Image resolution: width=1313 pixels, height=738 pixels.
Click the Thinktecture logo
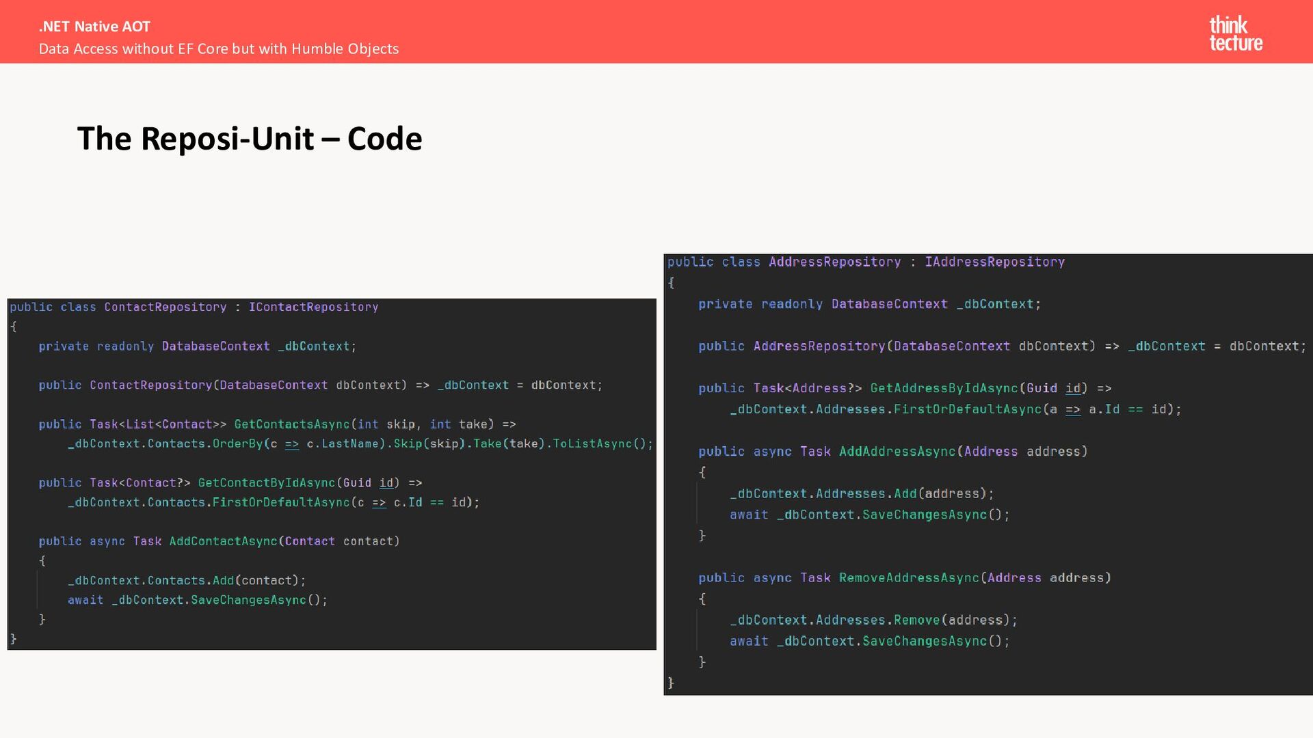point(1236,33)
